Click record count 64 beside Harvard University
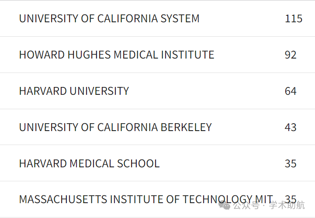 pos(291,91)
